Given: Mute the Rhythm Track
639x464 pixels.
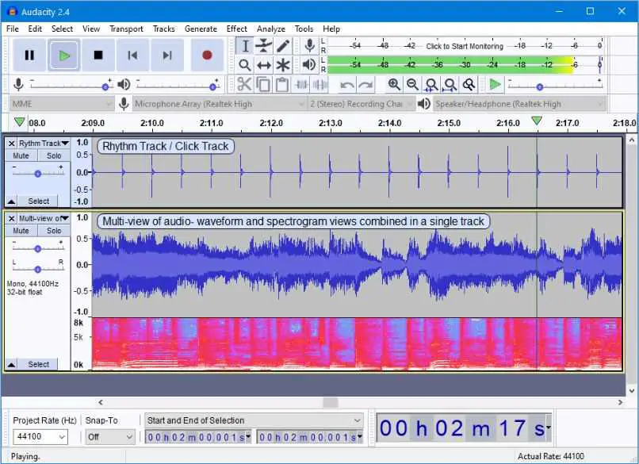Looking at the screenshot, I should (21, 156).
